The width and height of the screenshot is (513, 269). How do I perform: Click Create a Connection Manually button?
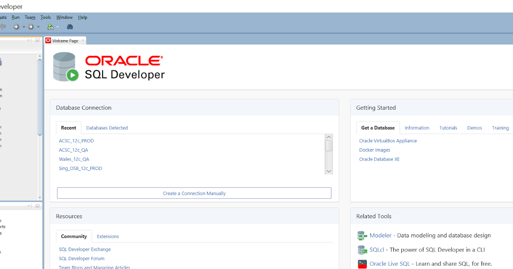[194, 193]
